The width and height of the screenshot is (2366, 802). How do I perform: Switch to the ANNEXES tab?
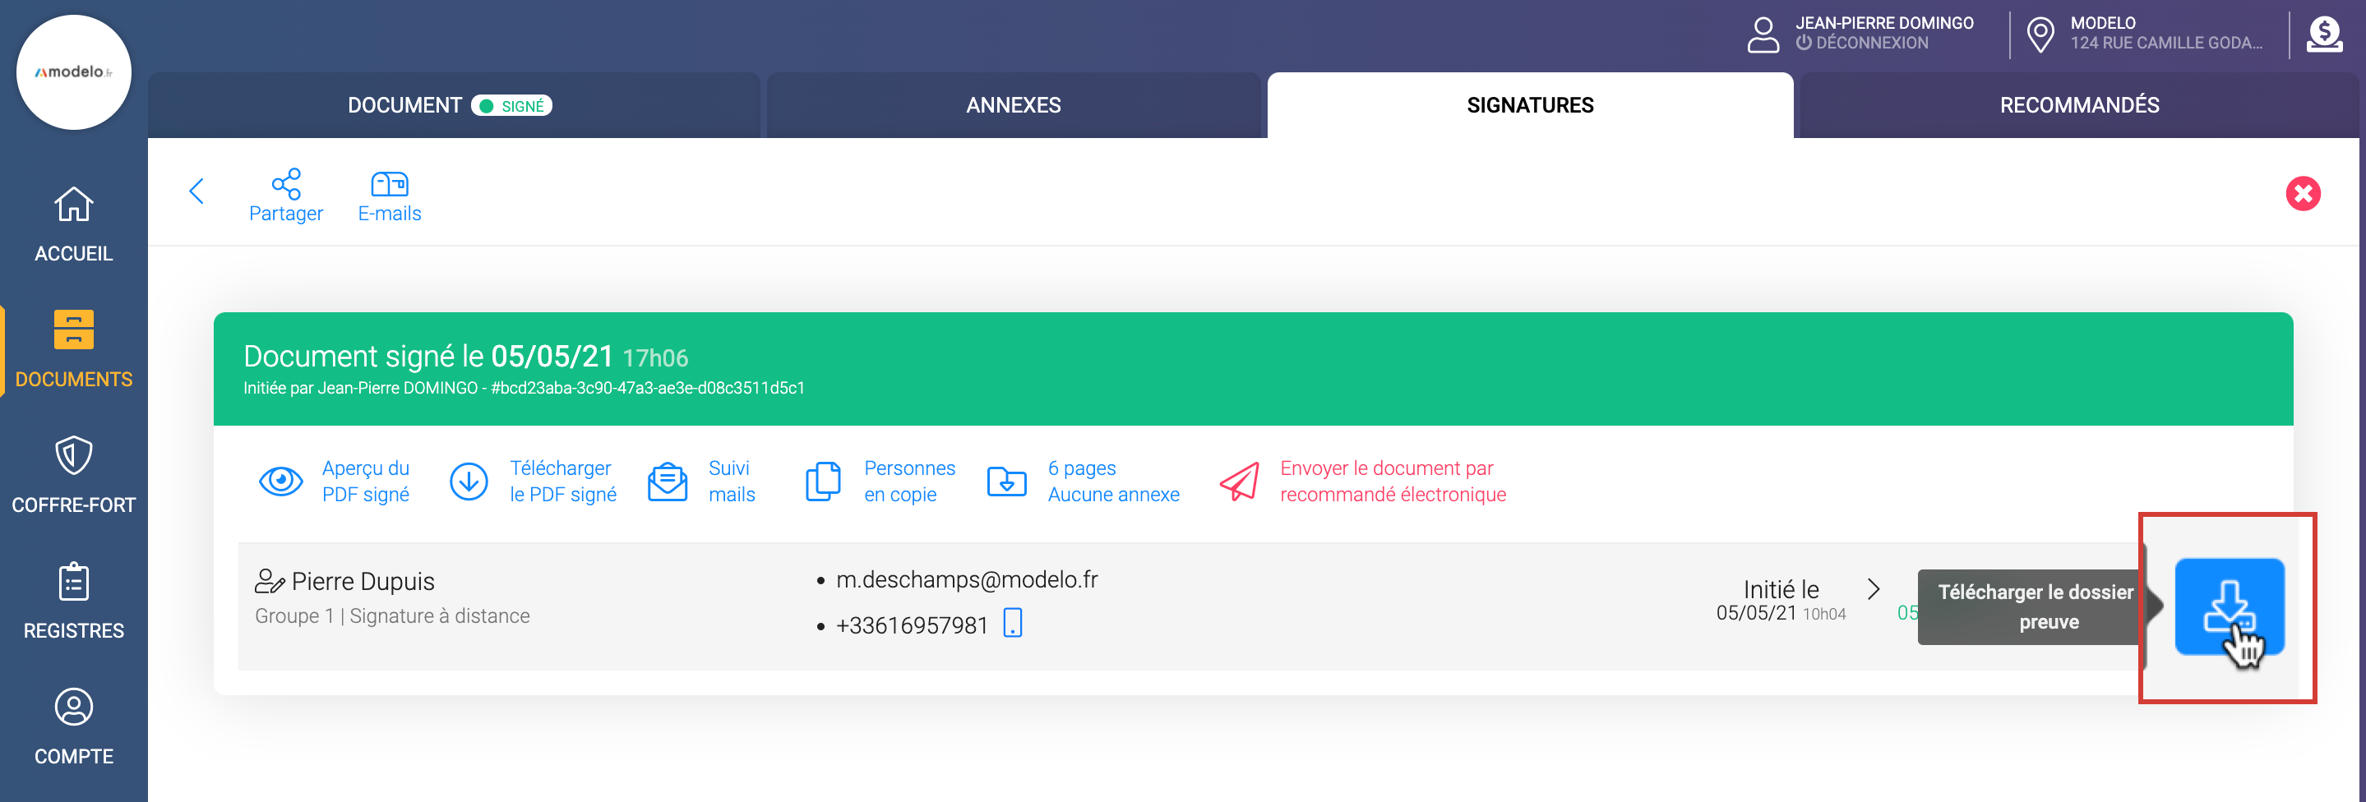coord(1012,105)
